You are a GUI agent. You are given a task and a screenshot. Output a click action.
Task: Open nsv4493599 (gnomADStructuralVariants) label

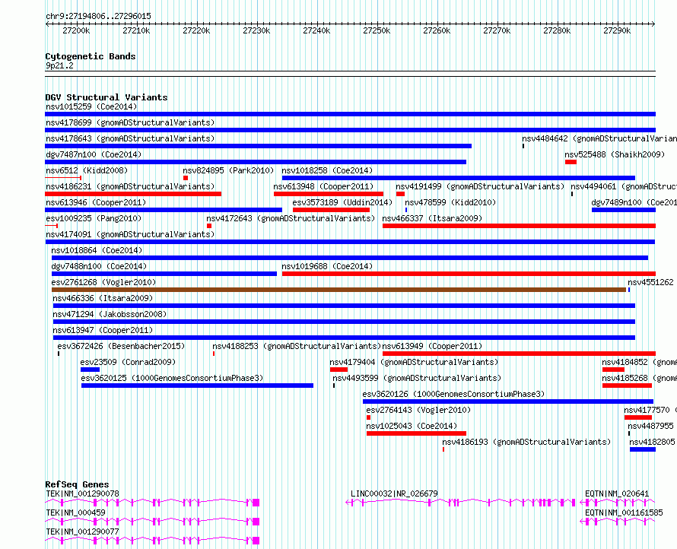(x=417, y=378)
